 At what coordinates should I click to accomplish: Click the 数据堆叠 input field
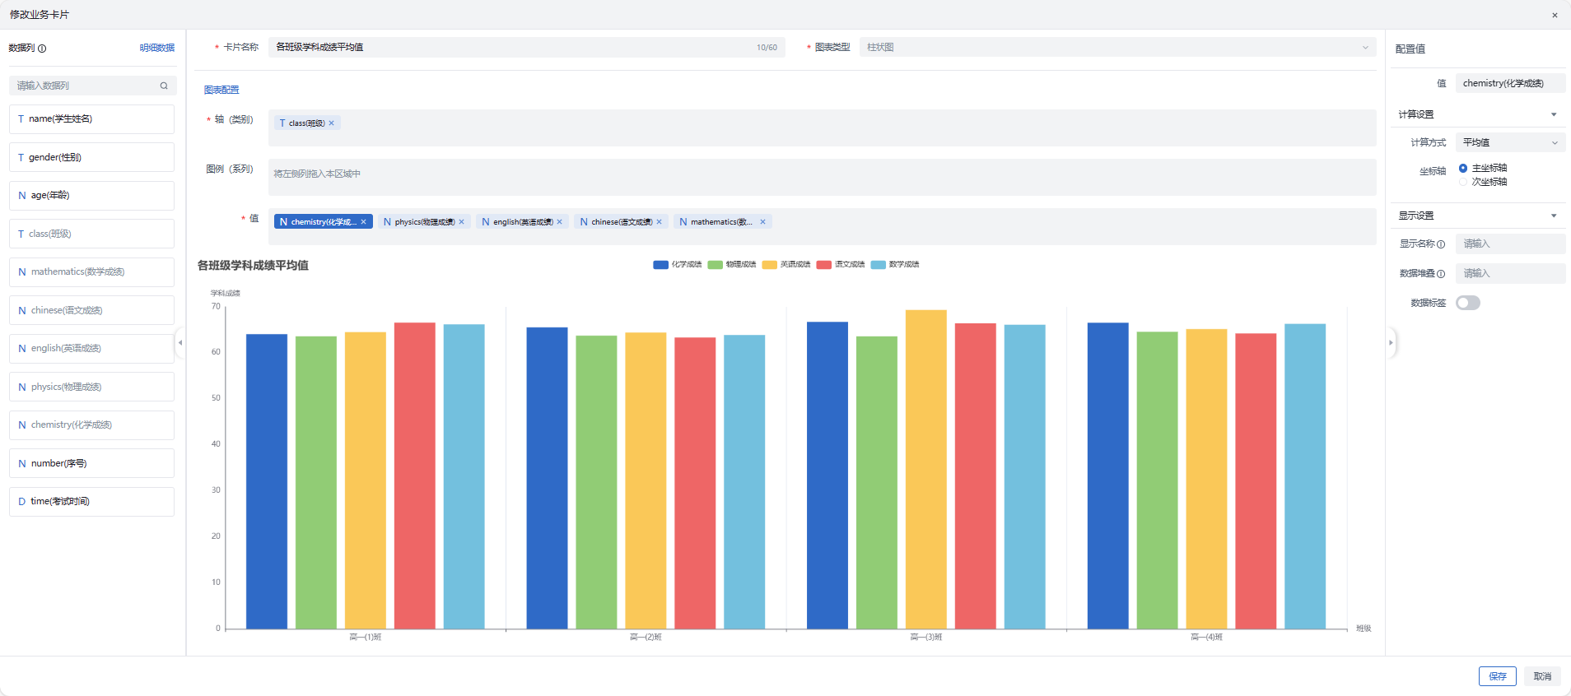pyautogui.click(x=1510, y=273)
